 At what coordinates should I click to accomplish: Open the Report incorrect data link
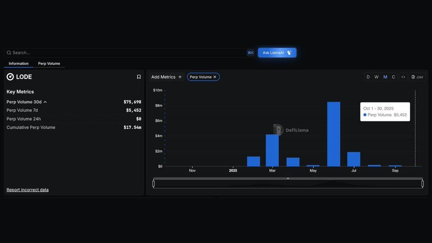[28, 190]
